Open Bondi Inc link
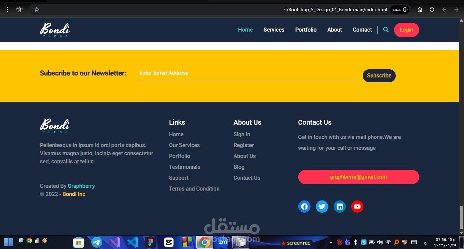464x249 pixels. pyautogui.click(x=74, y=194)
